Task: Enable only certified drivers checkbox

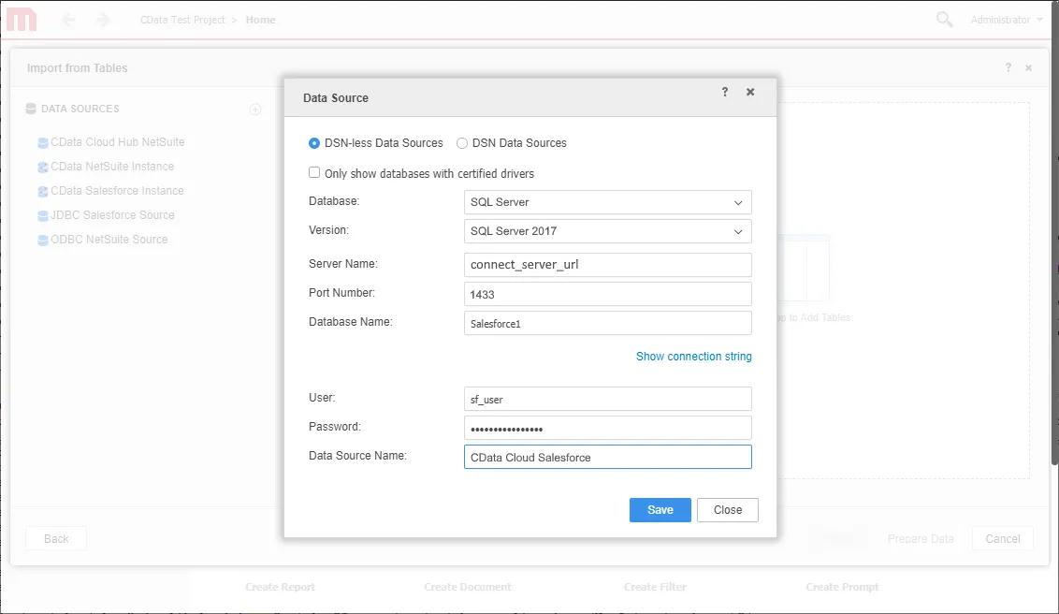Action: (x=314, y=171)
